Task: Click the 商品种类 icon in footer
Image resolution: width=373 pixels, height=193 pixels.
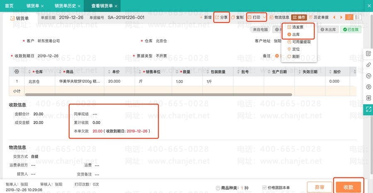Action: [218, 188]
